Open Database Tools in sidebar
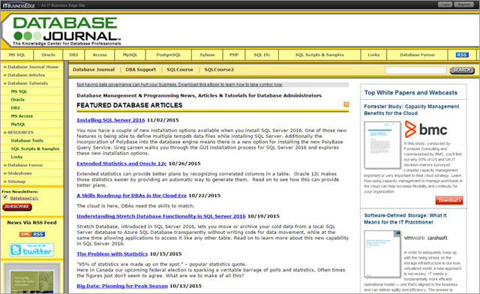 27,140
